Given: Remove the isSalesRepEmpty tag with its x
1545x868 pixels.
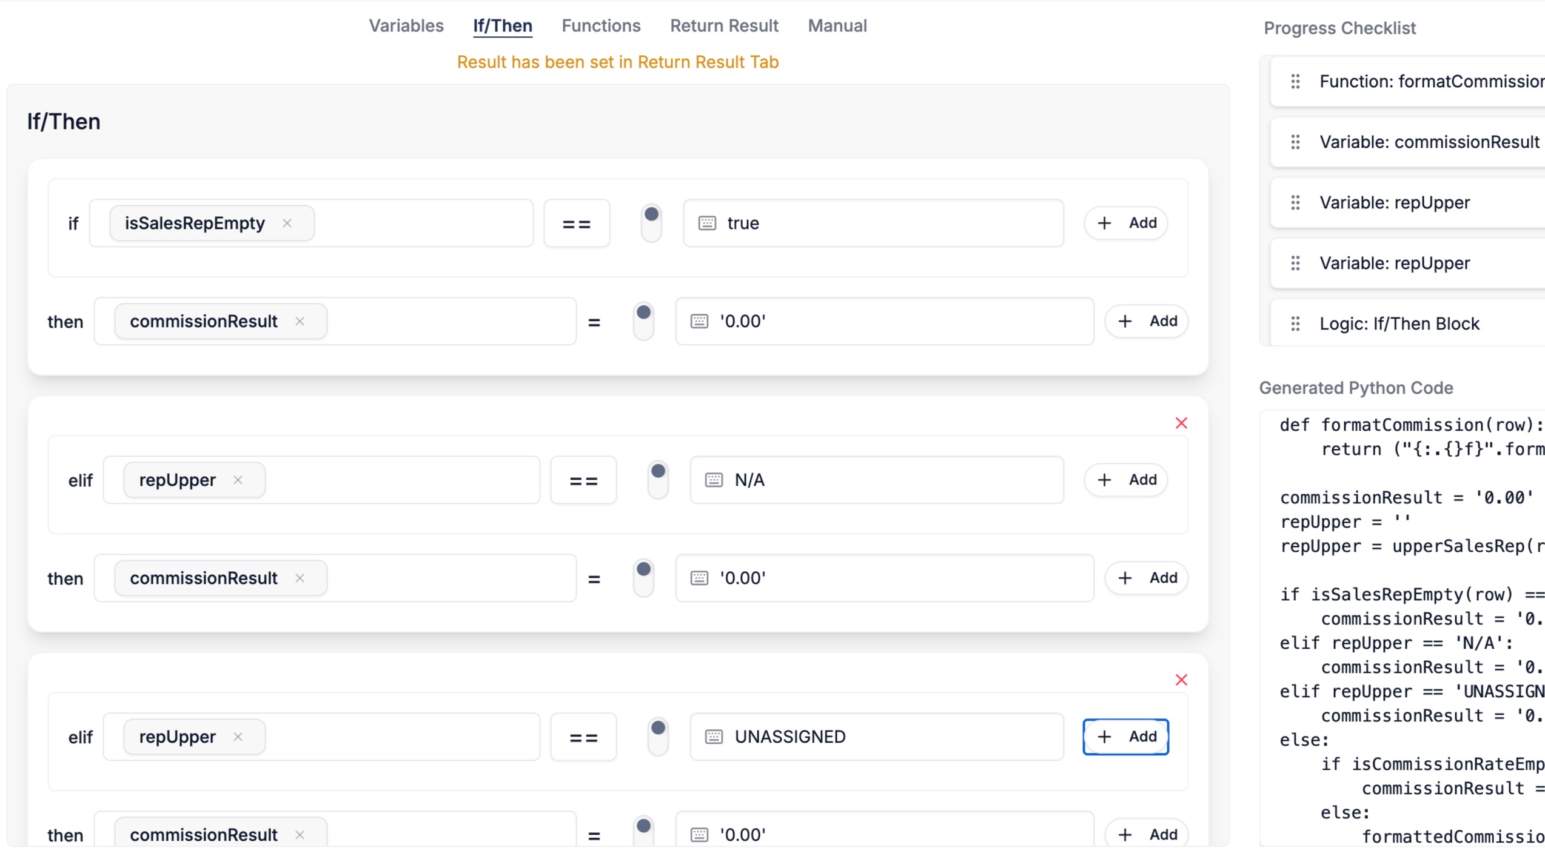Looking at the screenshot, I should coord(287,223).
